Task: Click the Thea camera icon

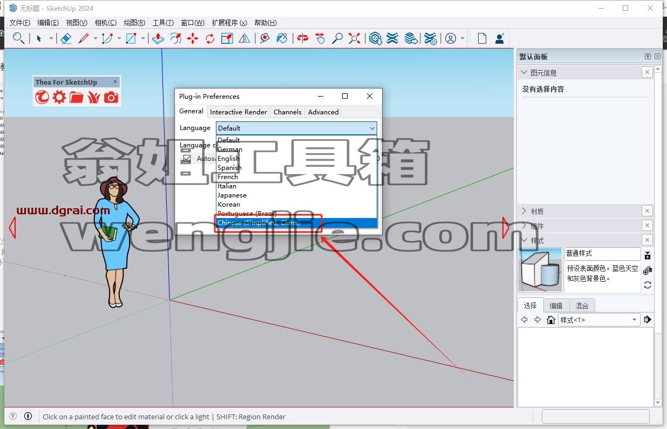Action: 111,97
